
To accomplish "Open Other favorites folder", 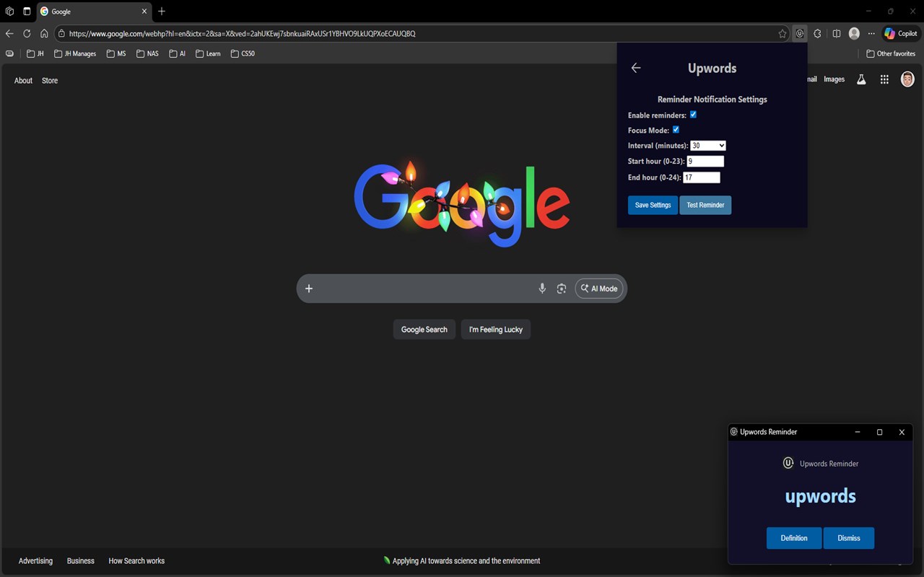I will (891, 53).
